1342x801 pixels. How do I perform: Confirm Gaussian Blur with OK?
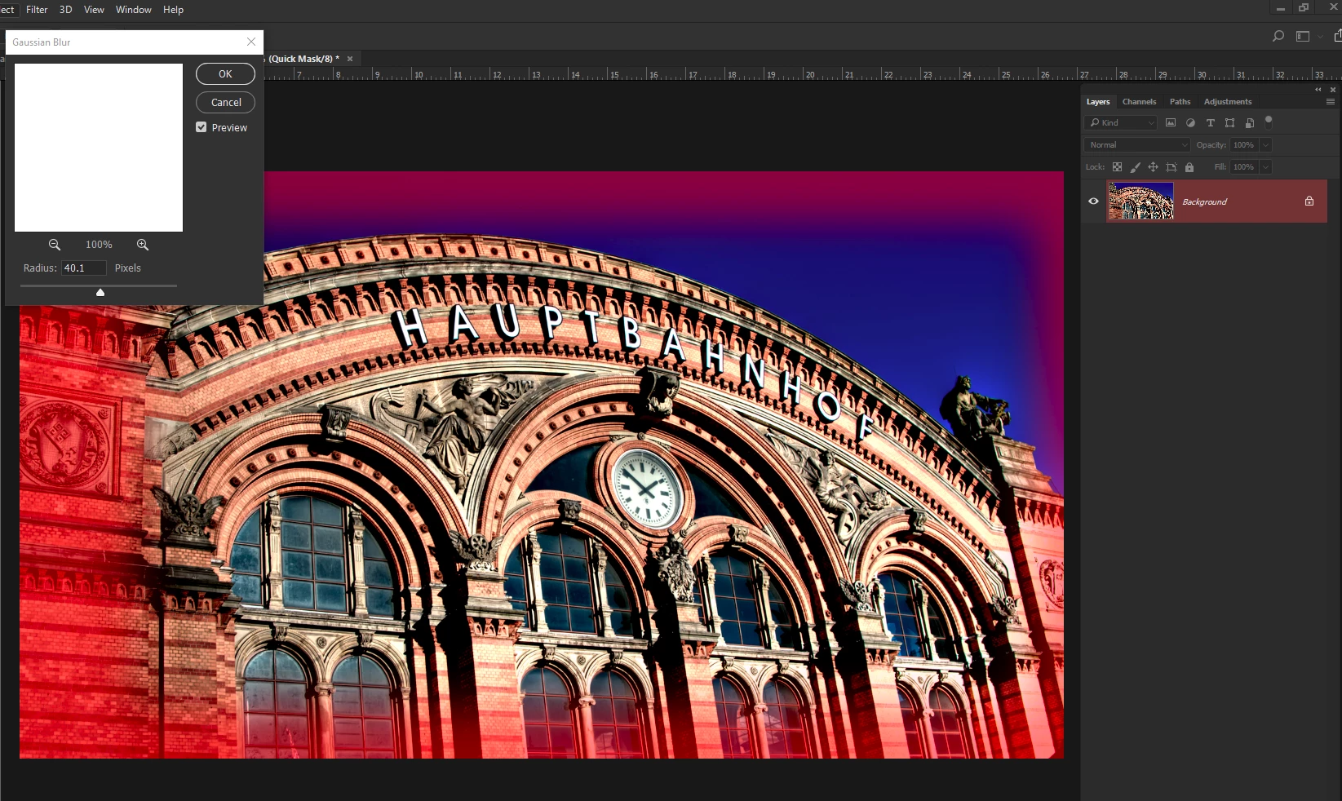[225, 74]
